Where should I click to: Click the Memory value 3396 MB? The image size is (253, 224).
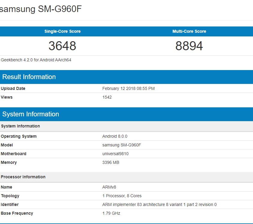tap(111, 162)
